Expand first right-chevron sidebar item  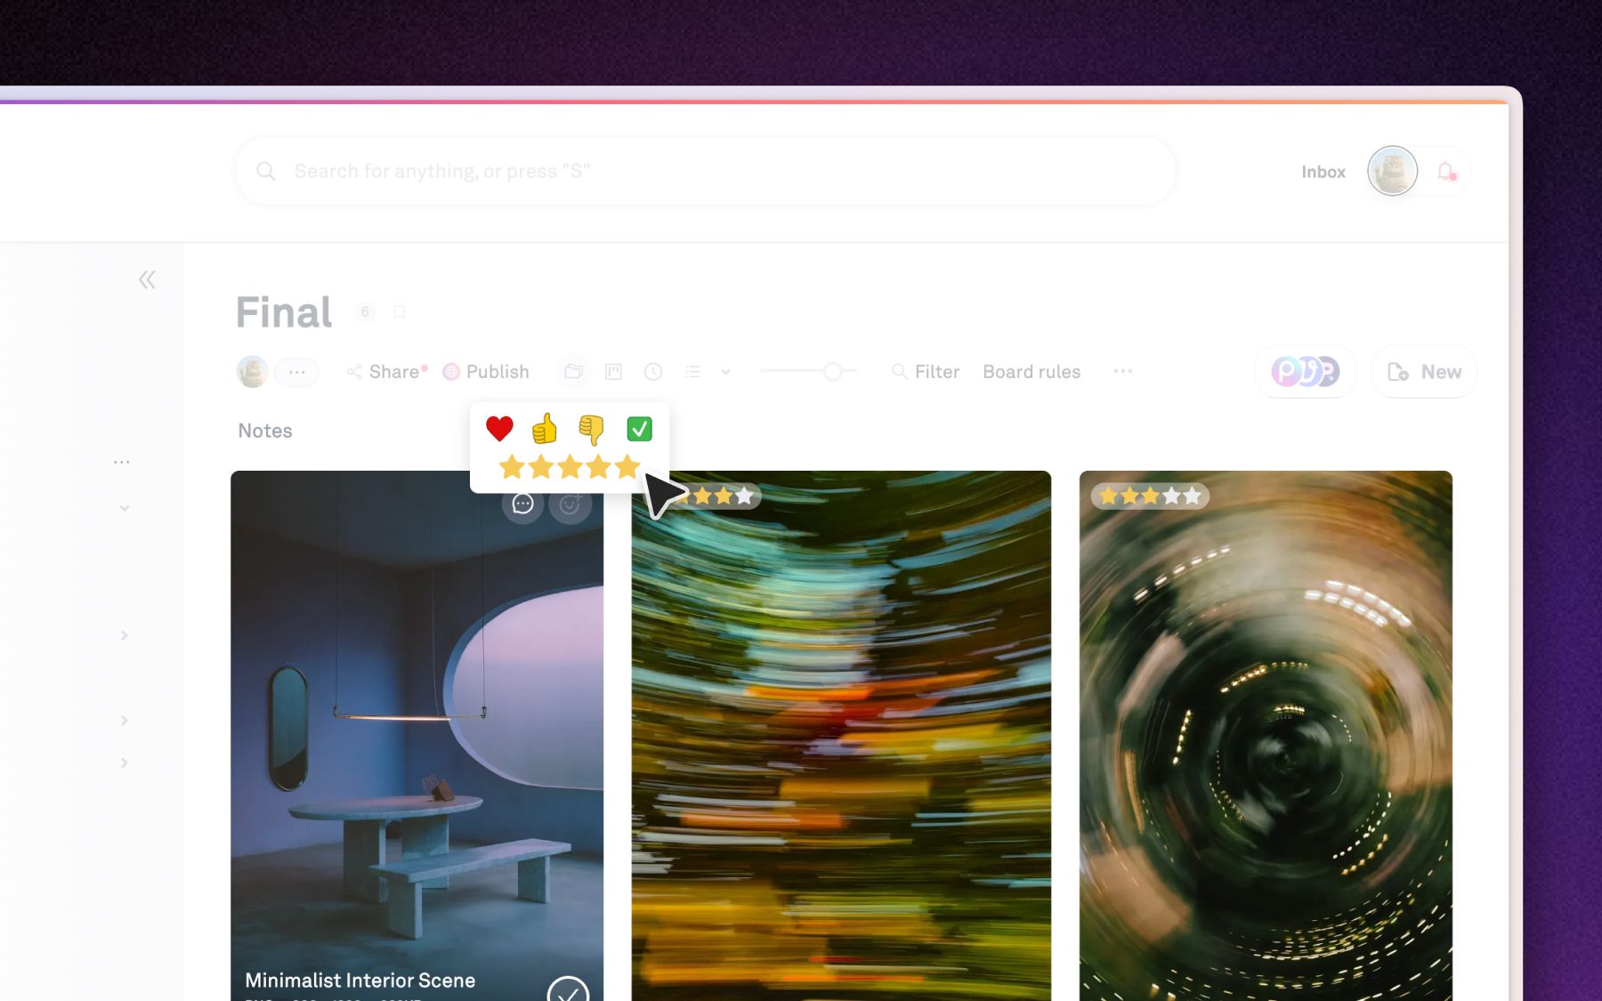click(x=125, y=635)
